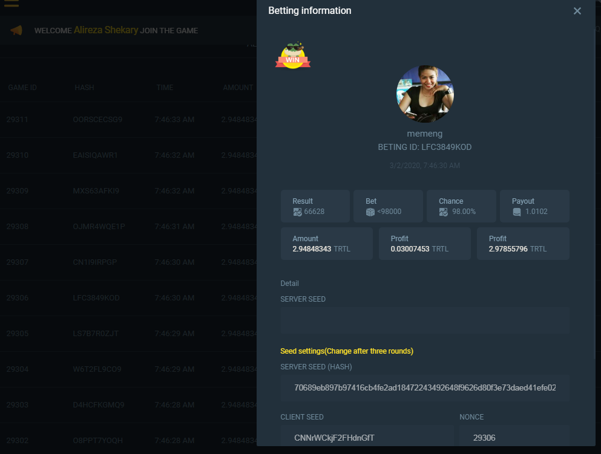Click the empty Server Seed field
This screenshot has height=454, width=601.
425,320
